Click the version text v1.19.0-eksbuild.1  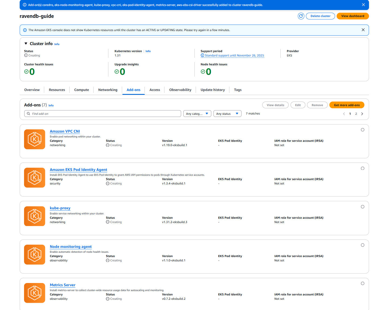(x=175, y=145)
